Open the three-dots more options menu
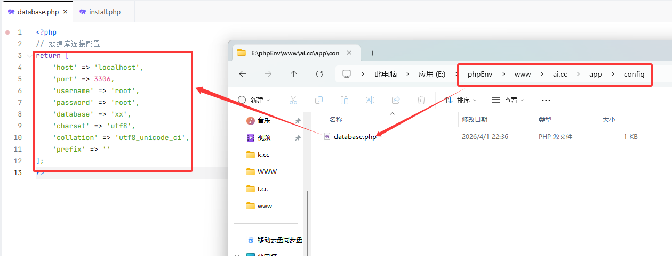 pyautogui.click(x=546, y=100)
